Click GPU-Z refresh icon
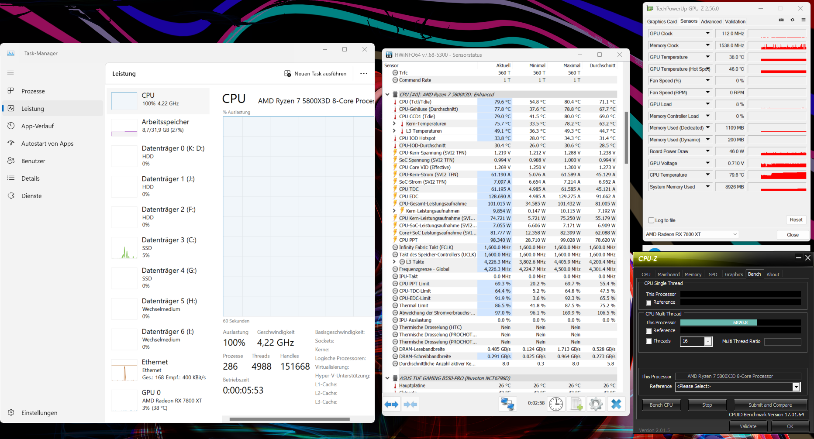Screen dimensions: 814x439 pyautogui.click(x=792, y=20)
